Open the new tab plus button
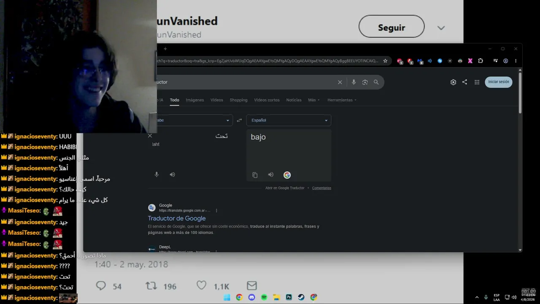This screenshot has height=304, width=540. (x=165, y=49)
